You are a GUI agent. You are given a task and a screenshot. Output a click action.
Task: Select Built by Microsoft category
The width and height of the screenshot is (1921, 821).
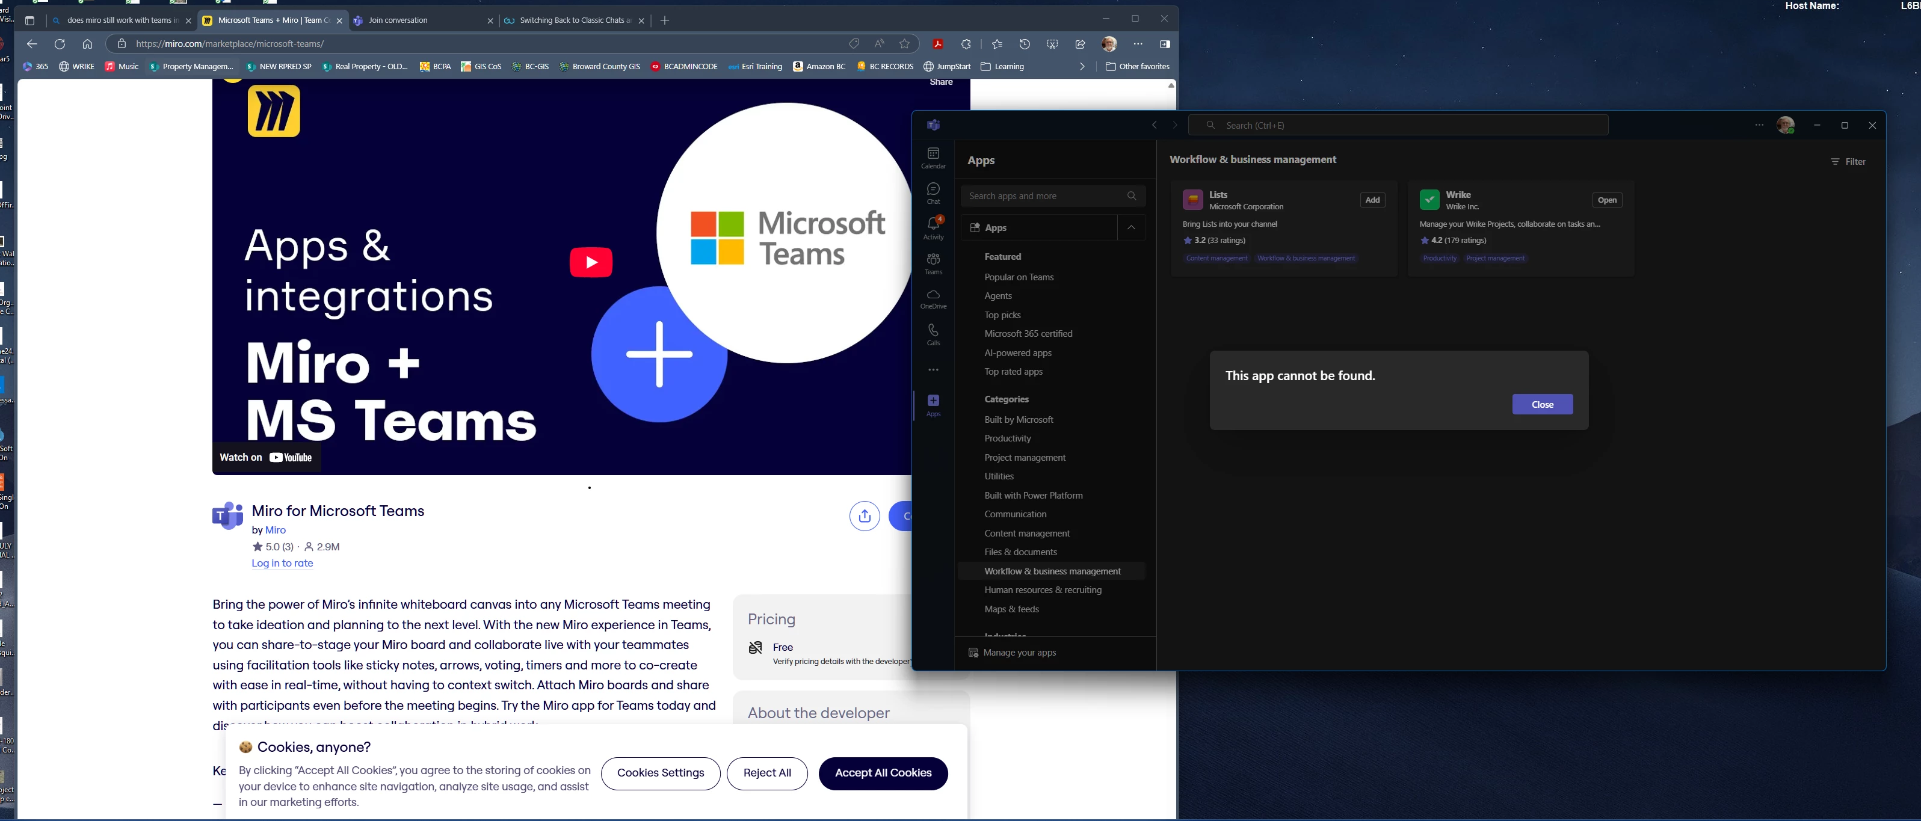pos(1018,420)
